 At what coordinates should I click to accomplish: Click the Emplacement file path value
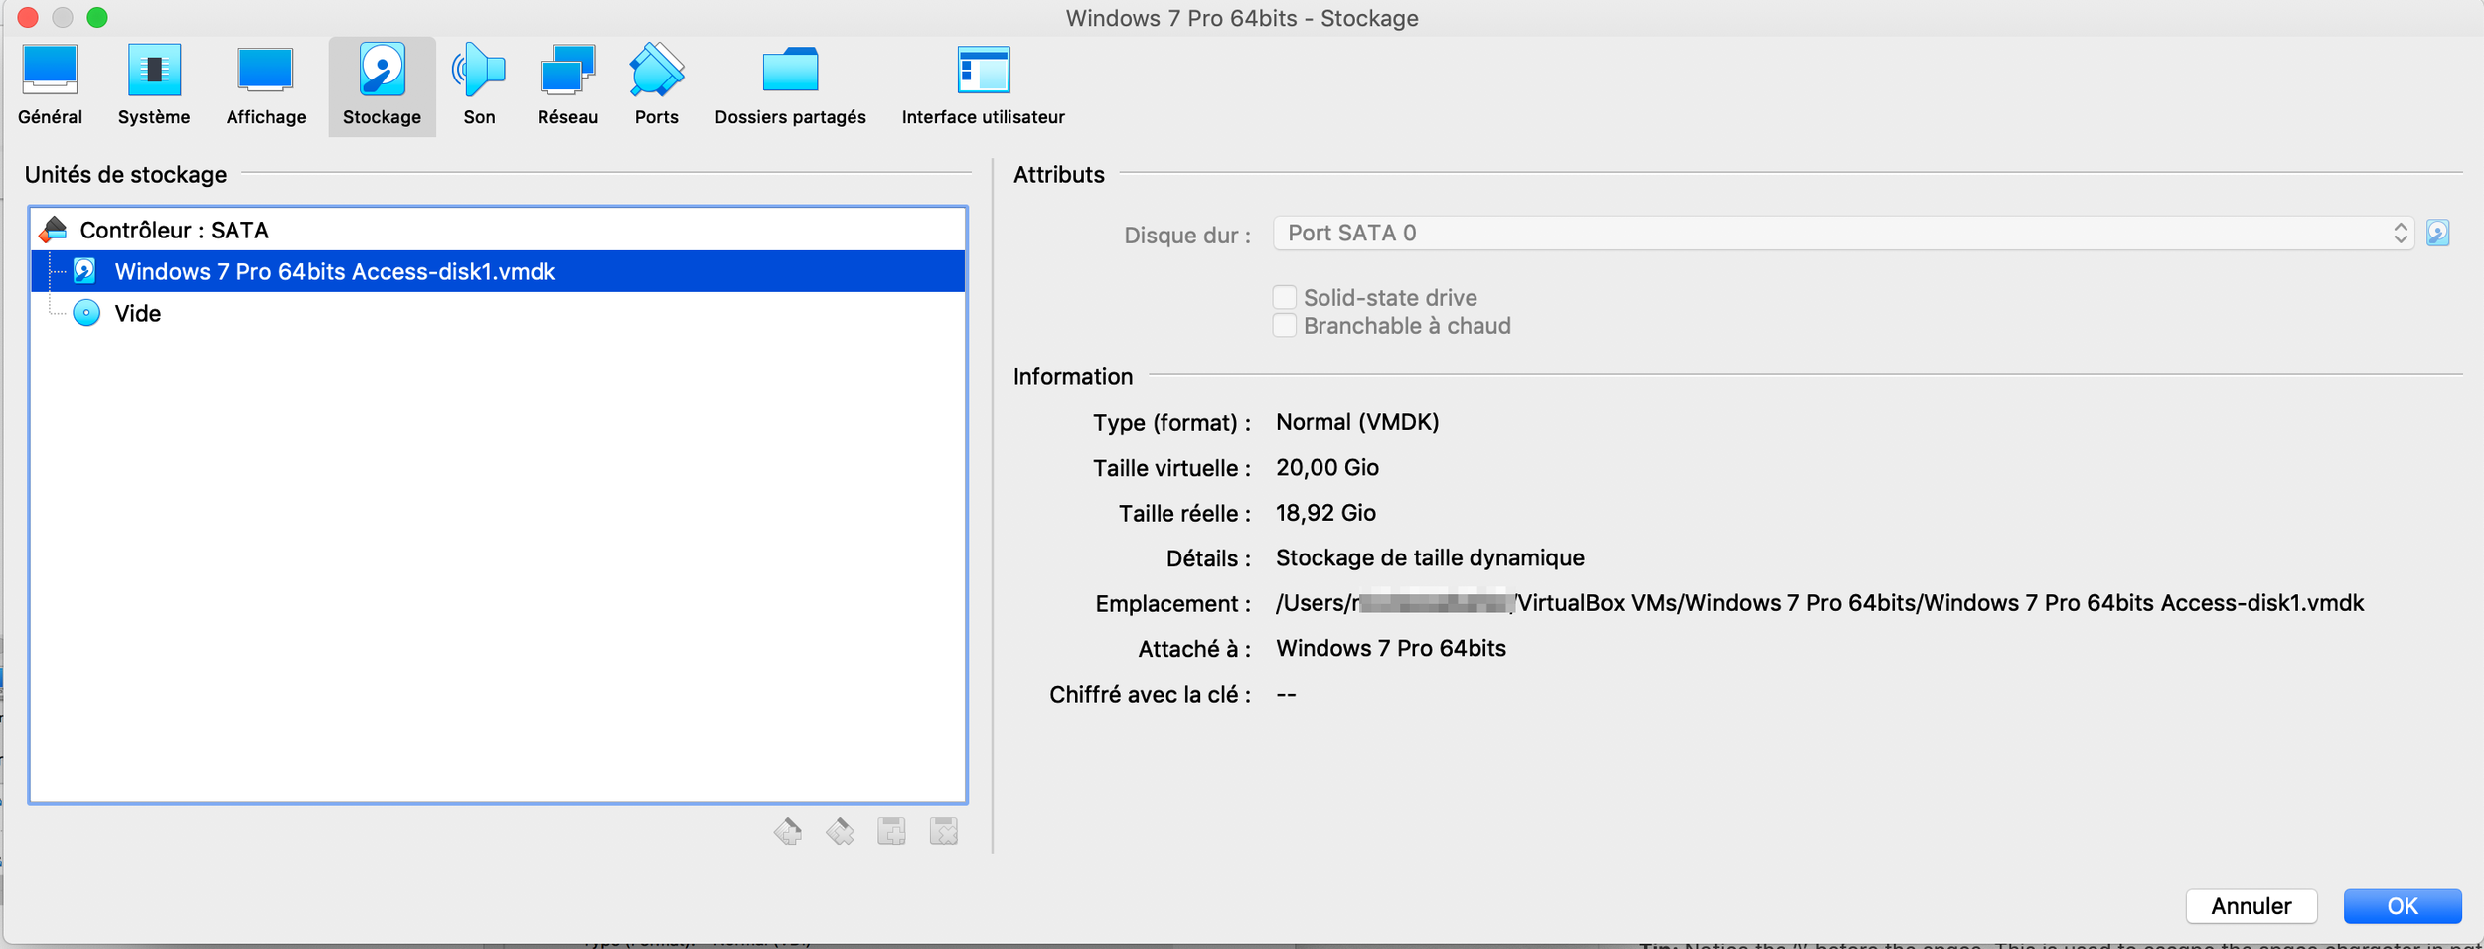[1819, 603]
